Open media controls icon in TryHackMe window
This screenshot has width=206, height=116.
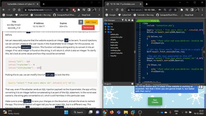tap(84, 10)
